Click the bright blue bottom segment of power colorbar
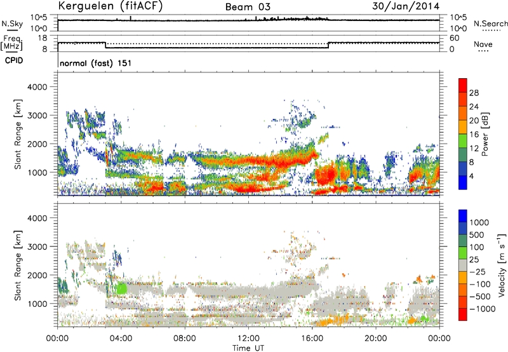 463,182
